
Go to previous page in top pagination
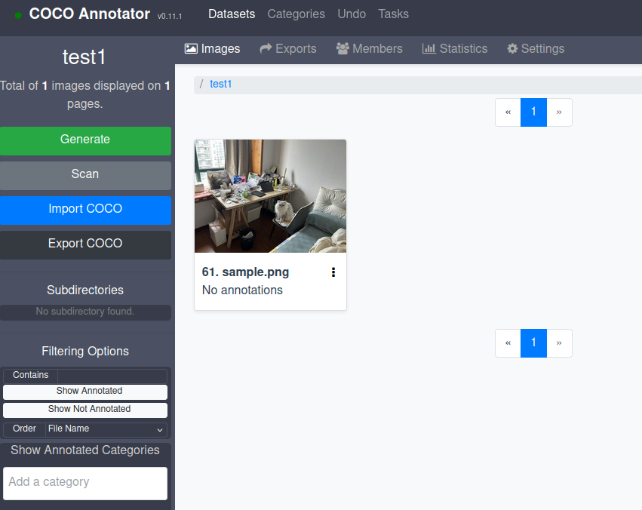point(508,112)
